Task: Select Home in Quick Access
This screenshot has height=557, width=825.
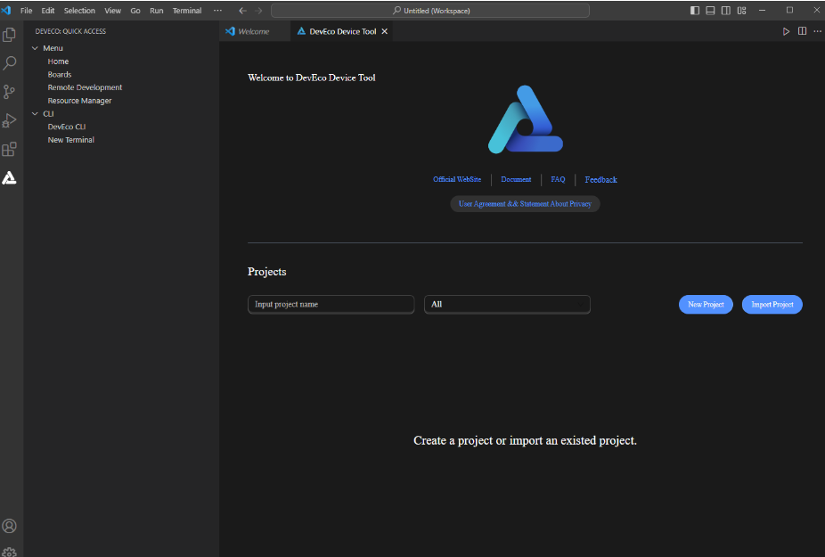Action: (x=58, y=61)
